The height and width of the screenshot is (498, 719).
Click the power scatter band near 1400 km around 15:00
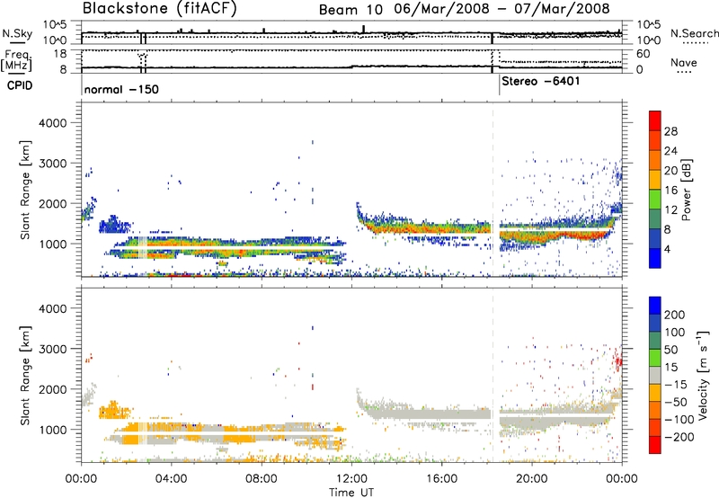(426, 227)
